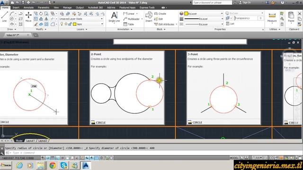The image size is (303, 170).
Task: Open Skype from the taskbar
Action: pyautogui.click(x=64, y=165)
